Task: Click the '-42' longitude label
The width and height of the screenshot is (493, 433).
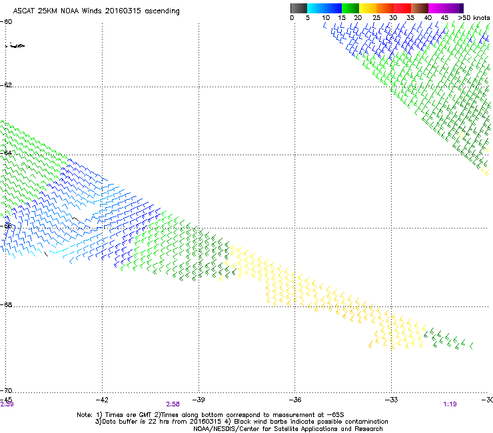Action: [x=102, y=400]
